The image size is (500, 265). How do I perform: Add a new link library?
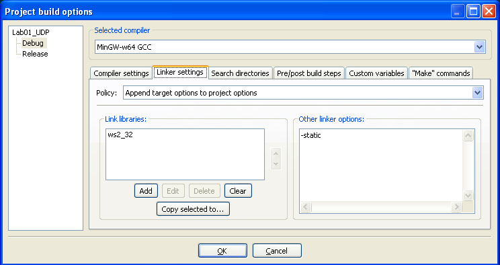[x=146, y=191]
